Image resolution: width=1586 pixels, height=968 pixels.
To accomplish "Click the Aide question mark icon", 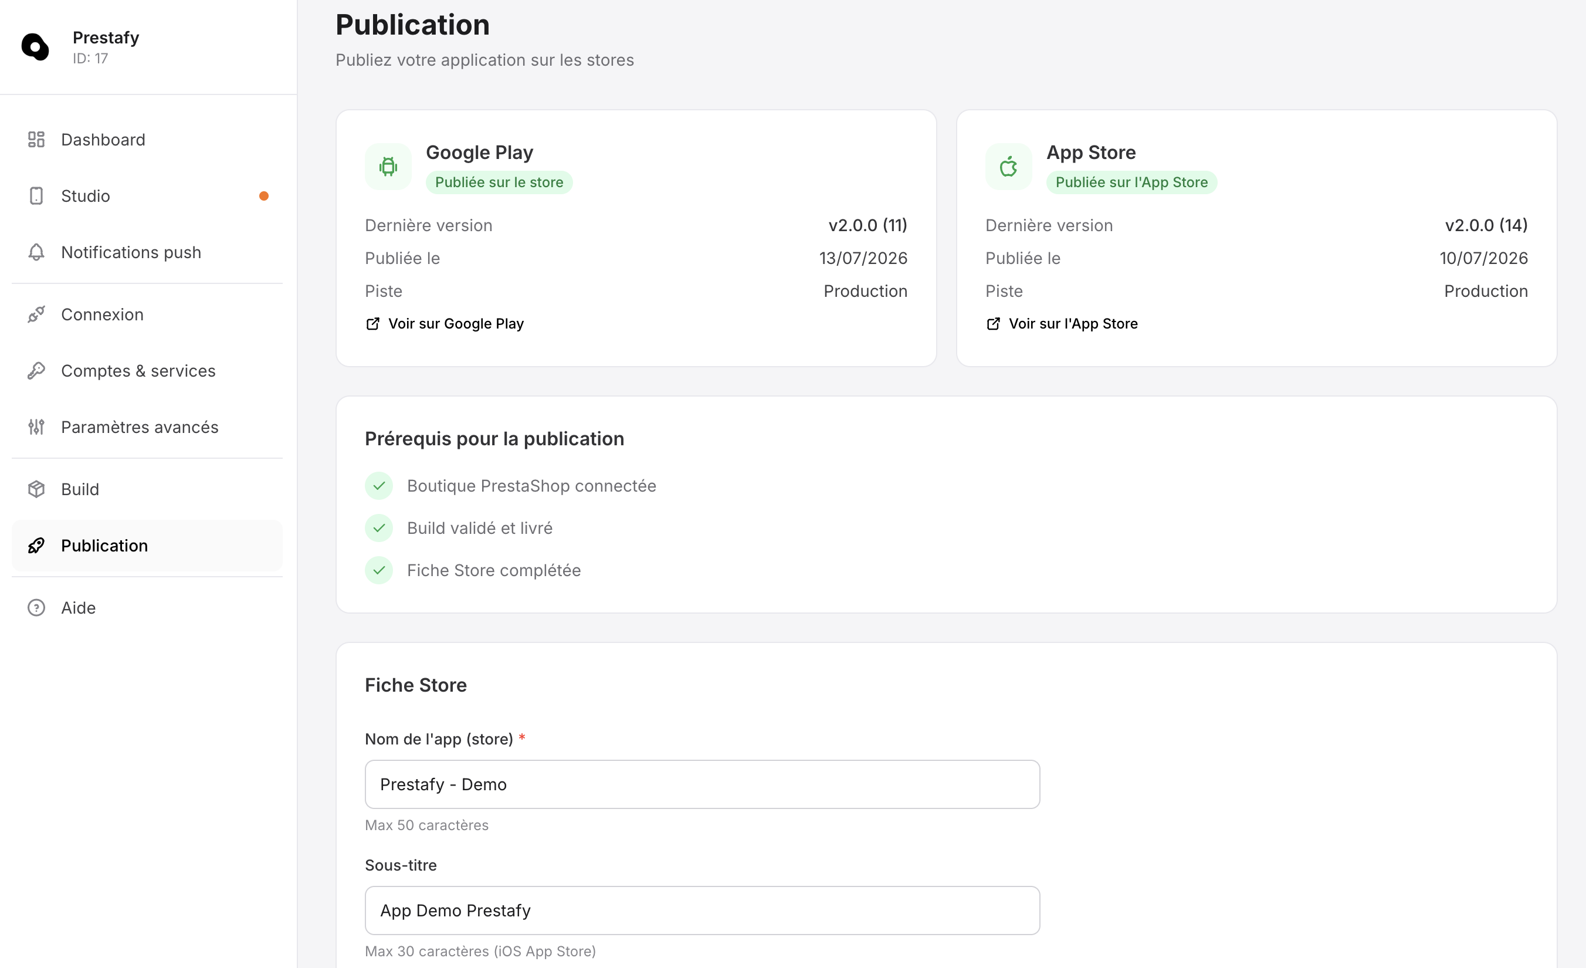I will point(37,608).
